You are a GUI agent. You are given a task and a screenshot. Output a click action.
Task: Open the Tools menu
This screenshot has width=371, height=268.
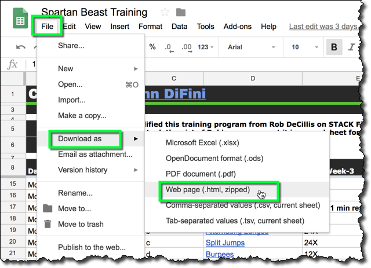[x=205, y=27]
